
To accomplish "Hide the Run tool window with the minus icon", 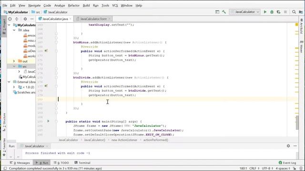I will [295, 146].
